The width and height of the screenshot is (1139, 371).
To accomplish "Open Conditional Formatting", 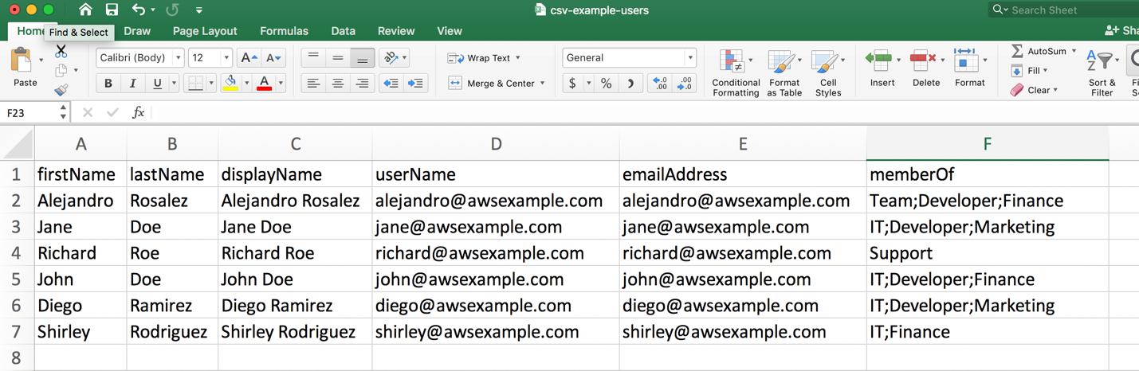I will point(736,72).
